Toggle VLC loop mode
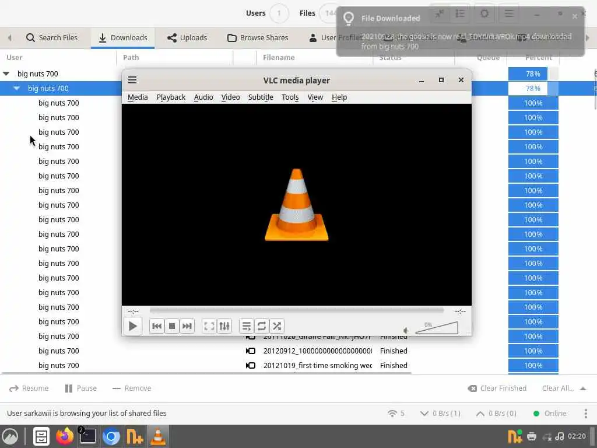Viewport: 597px width, 448px height. [262, 326]
